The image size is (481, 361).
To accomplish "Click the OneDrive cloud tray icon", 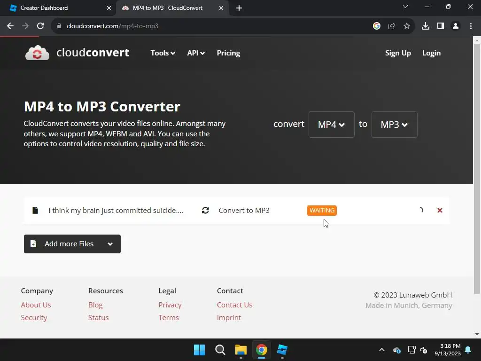I will tap(396, 350).
